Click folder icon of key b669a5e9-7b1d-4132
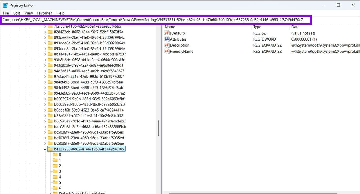 (x=50, y=121)
